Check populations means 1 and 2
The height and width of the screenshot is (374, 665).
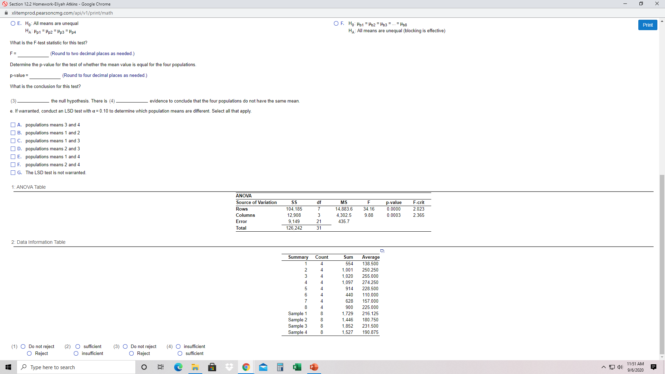(13, 133)
